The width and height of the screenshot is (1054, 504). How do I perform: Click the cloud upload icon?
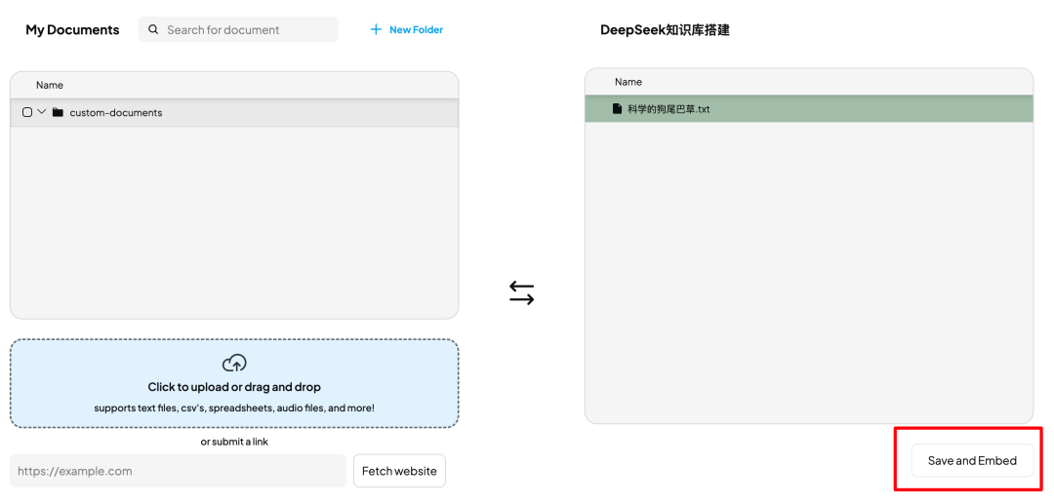tap(234, 363)
